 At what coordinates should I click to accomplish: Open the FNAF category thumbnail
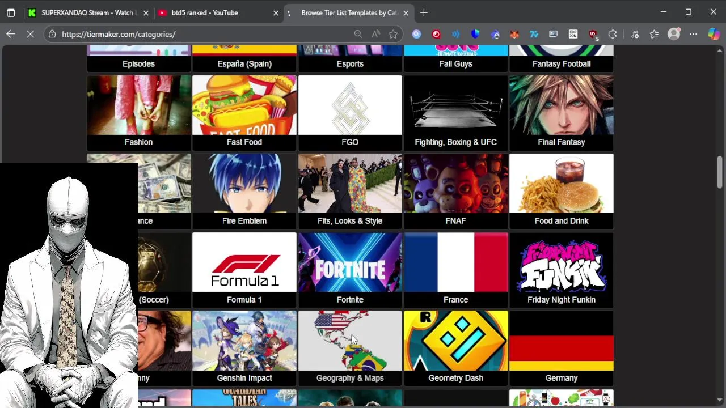coord(455,184)
